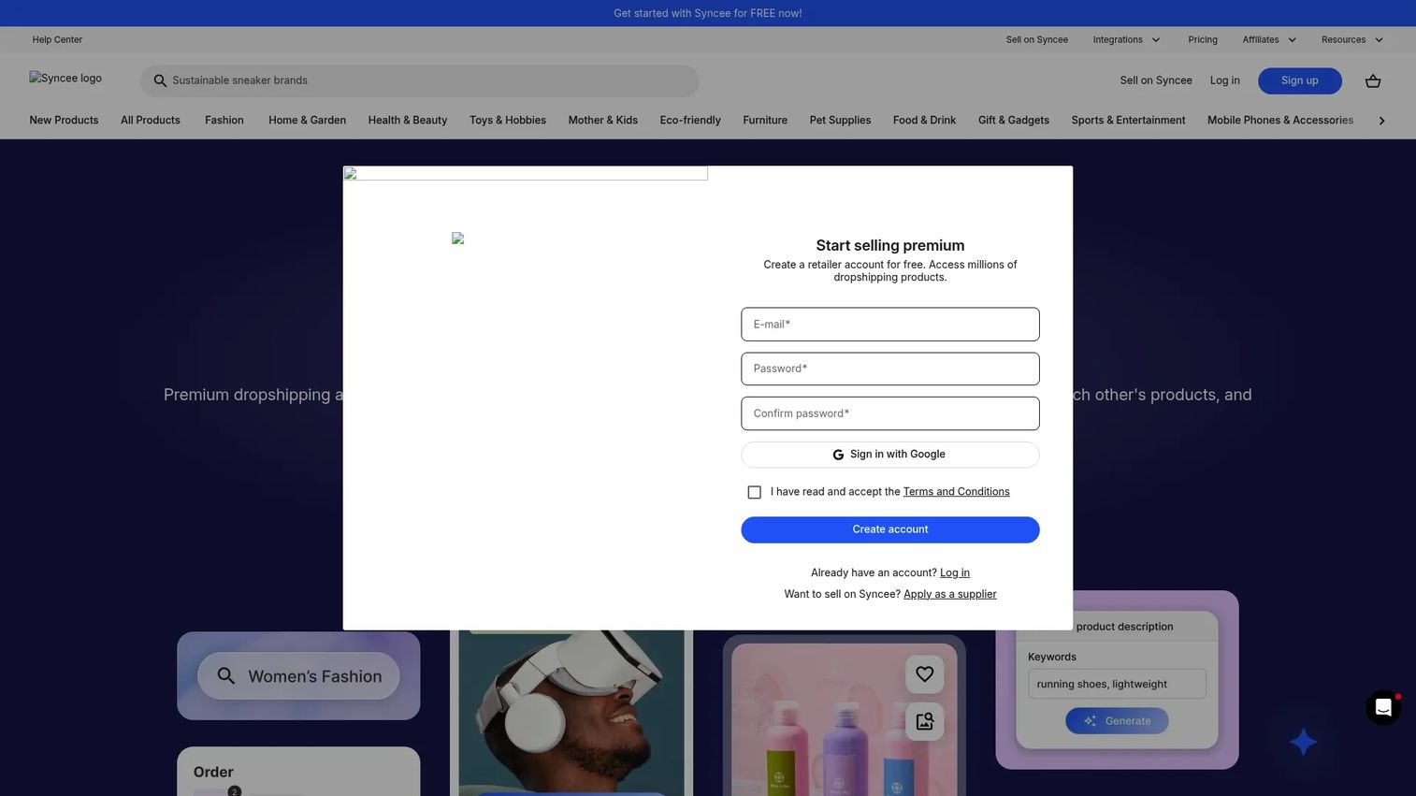Open the Terms and Conditions link
1416x796 pixels.
956,492
